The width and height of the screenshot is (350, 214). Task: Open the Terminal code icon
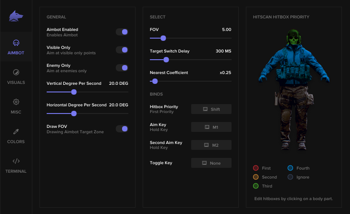(16, 161)
